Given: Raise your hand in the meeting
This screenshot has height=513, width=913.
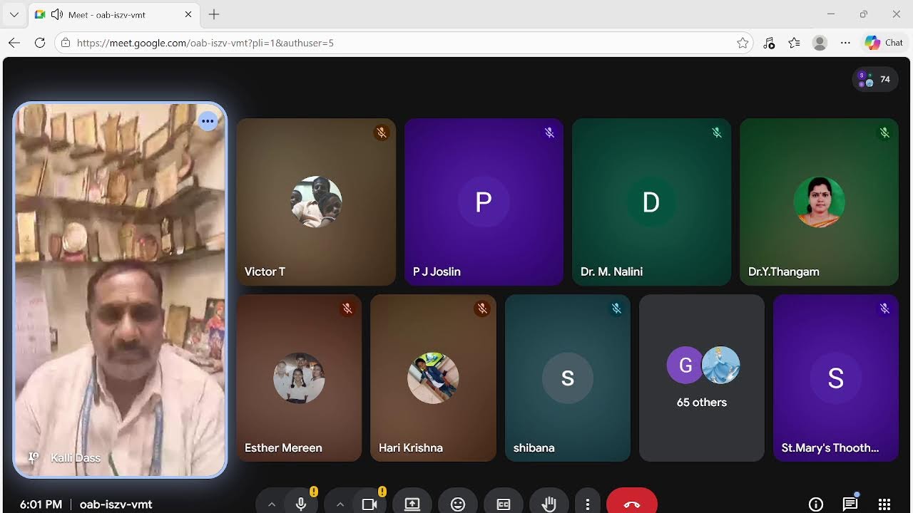Looking at the screenshot, I should point(549,504).
